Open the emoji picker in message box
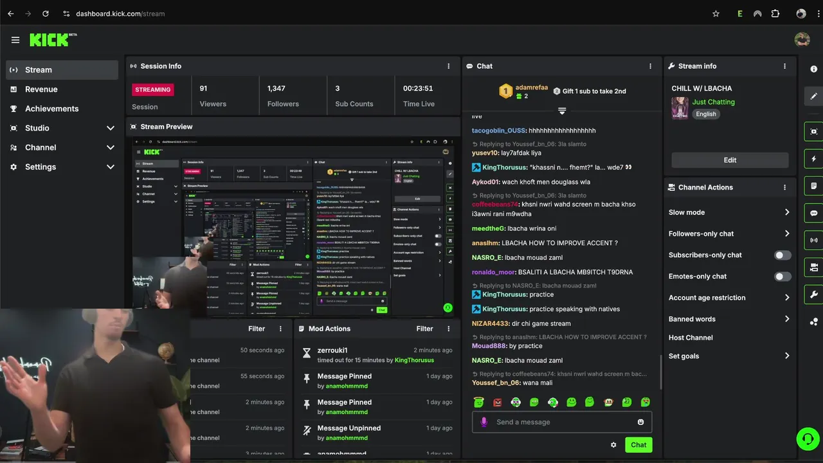Viewport: 823px width, 463px height. (640, 422)
